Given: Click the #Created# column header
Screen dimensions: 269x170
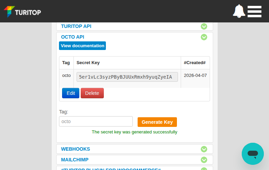Looking at the screenshot, I should (x=195, y=63).
